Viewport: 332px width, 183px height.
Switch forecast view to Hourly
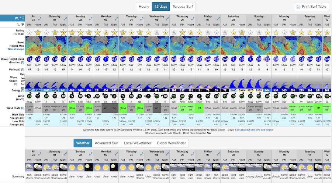pyautogui.click(x=144, y=7)
